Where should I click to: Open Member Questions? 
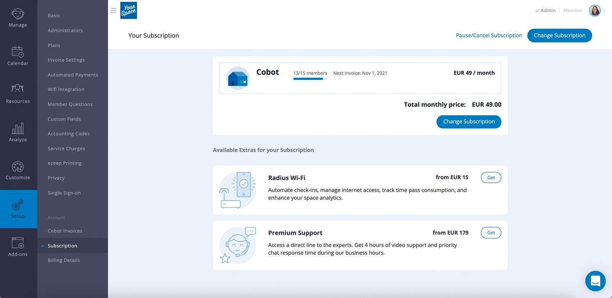coord(70,104)
